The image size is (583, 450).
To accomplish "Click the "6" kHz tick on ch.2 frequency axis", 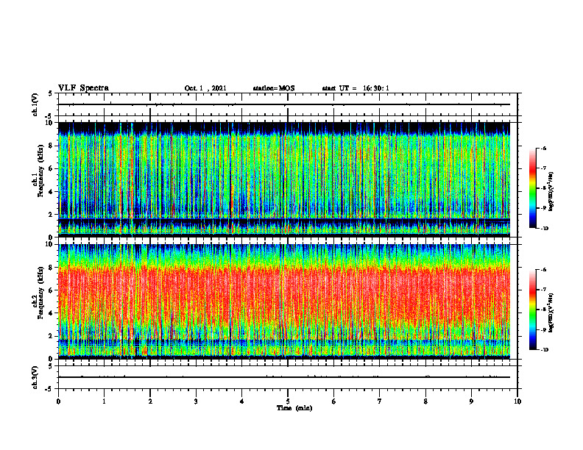I will point(52,290).
